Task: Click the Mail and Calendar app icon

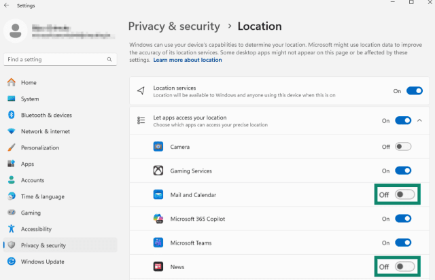Action: tap(158, 194)
